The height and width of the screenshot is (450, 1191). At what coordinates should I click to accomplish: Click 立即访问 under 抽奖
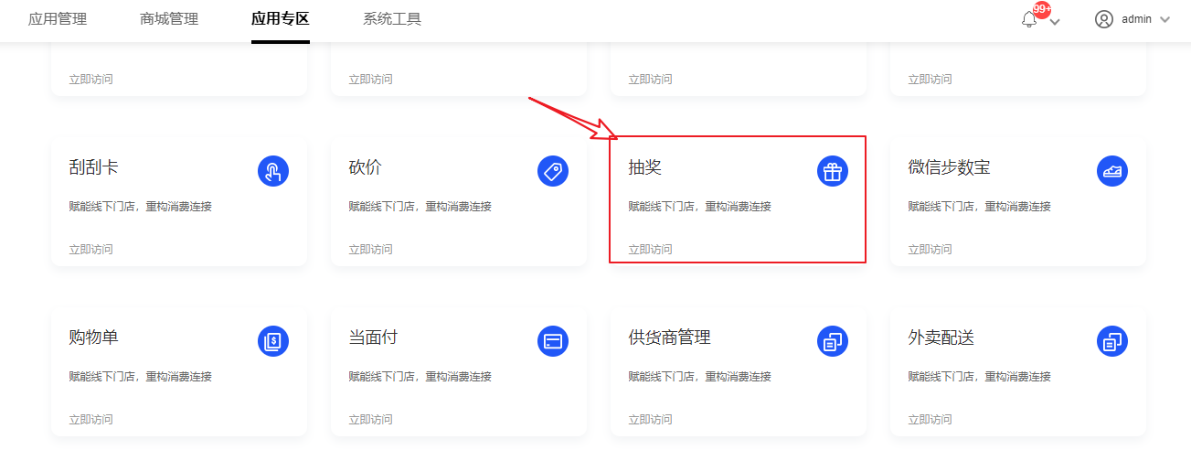pos(651,249)
